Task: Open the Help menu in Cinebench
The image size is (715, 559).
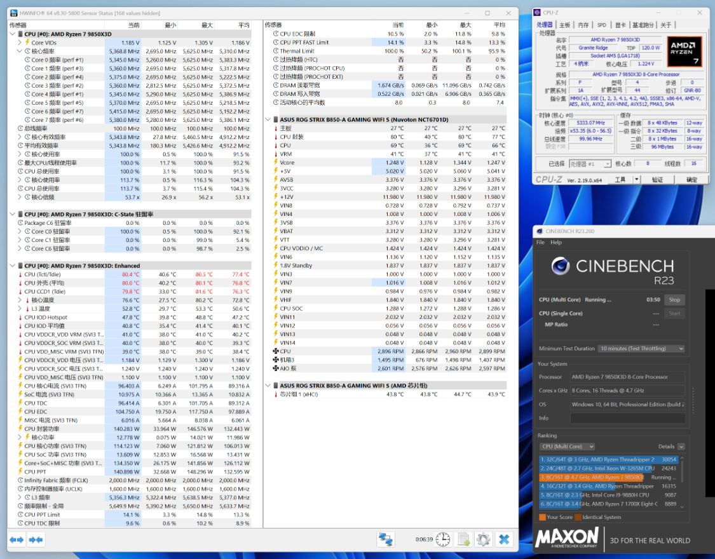Action: 556,243
